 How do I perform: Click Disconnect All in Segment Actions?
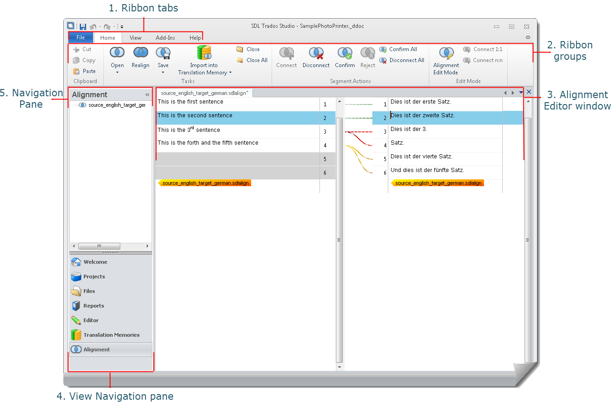[402, 60]
